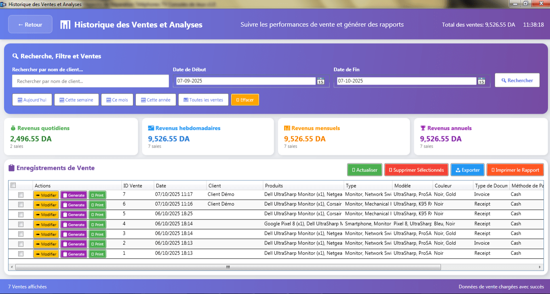Click the Retour button
550x294 pixels.
click(30, 24)
